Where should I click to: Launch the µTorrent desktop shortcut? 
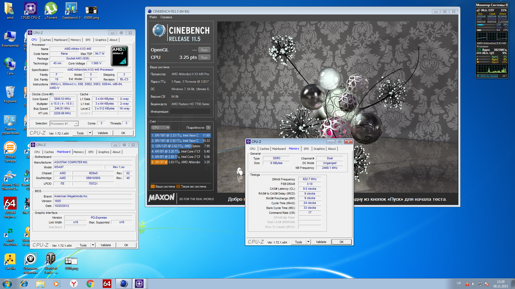pyautogui.click(x=51, y=11)
